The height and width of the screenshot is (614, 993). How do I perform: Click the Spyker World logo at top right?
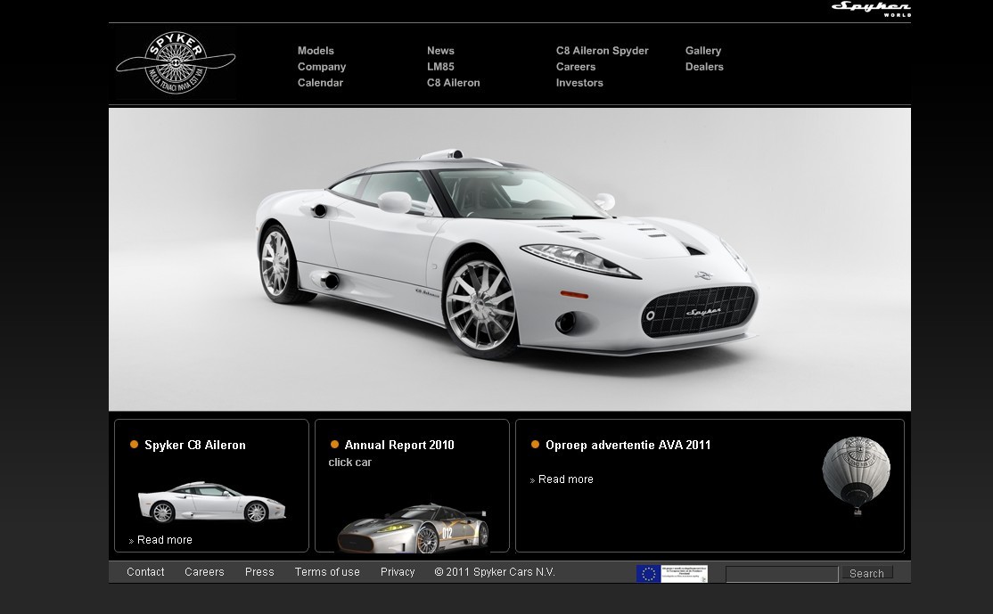coord(870,9)
